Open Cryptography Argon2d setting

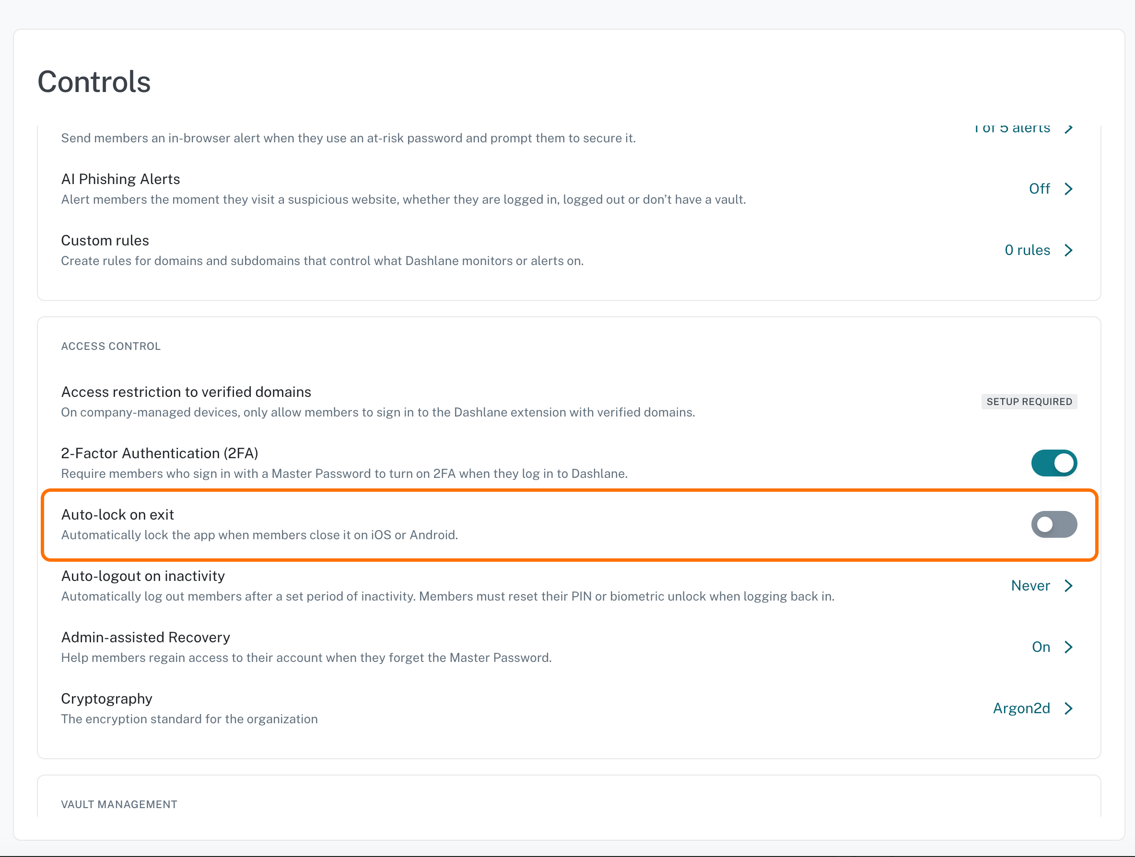point(1022,708)
